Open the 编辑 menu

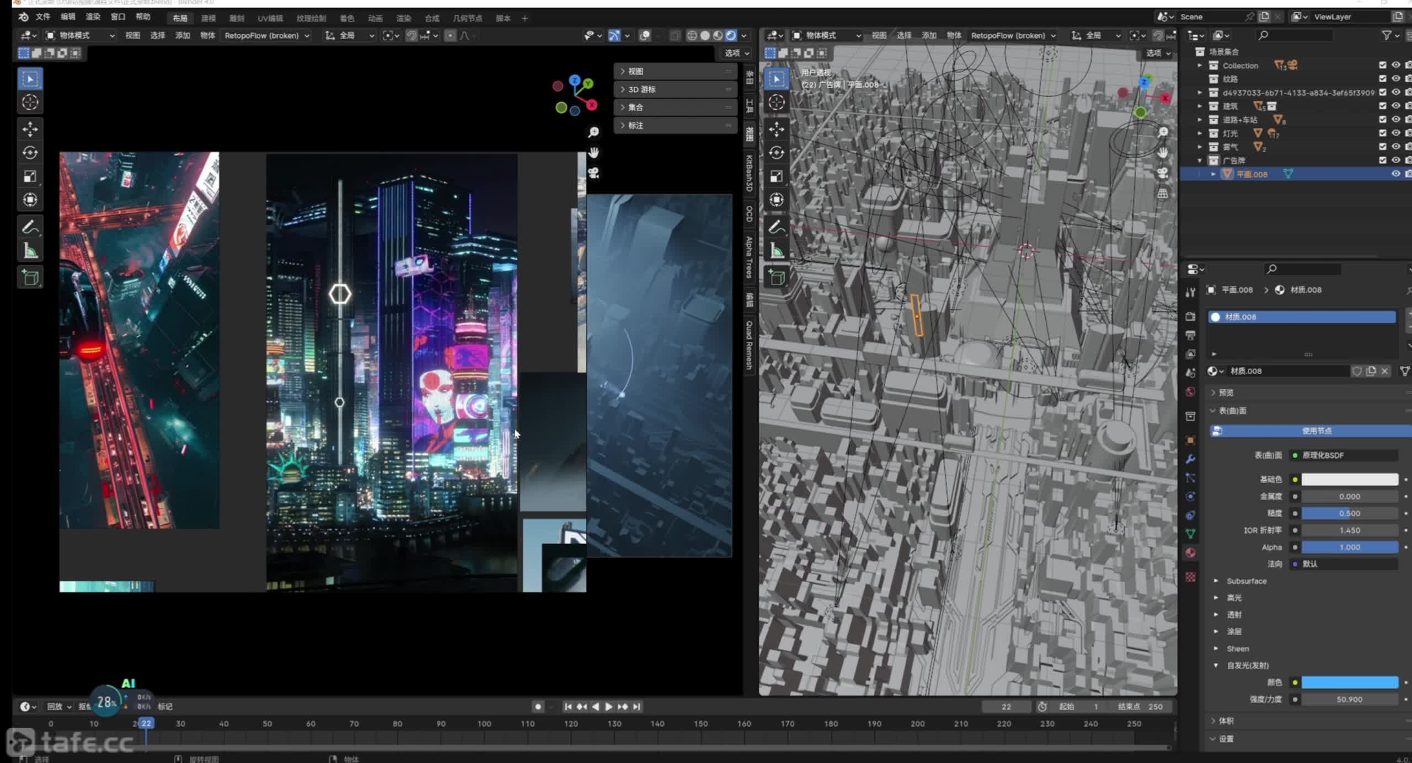(68, 17)
